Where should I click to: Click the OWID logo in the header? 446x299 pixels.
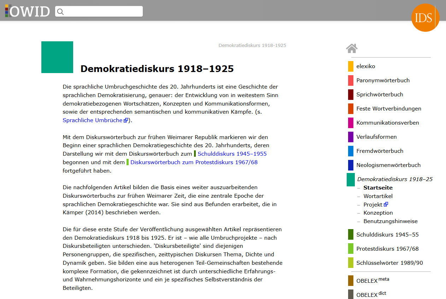pyautogui.click(x=27, y=11)
